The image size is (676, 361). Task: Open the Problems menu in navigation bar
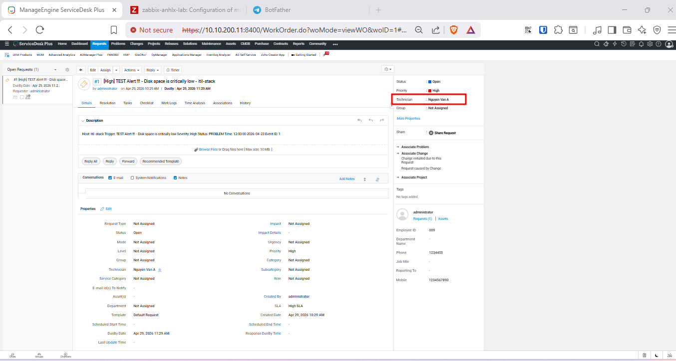118,44
